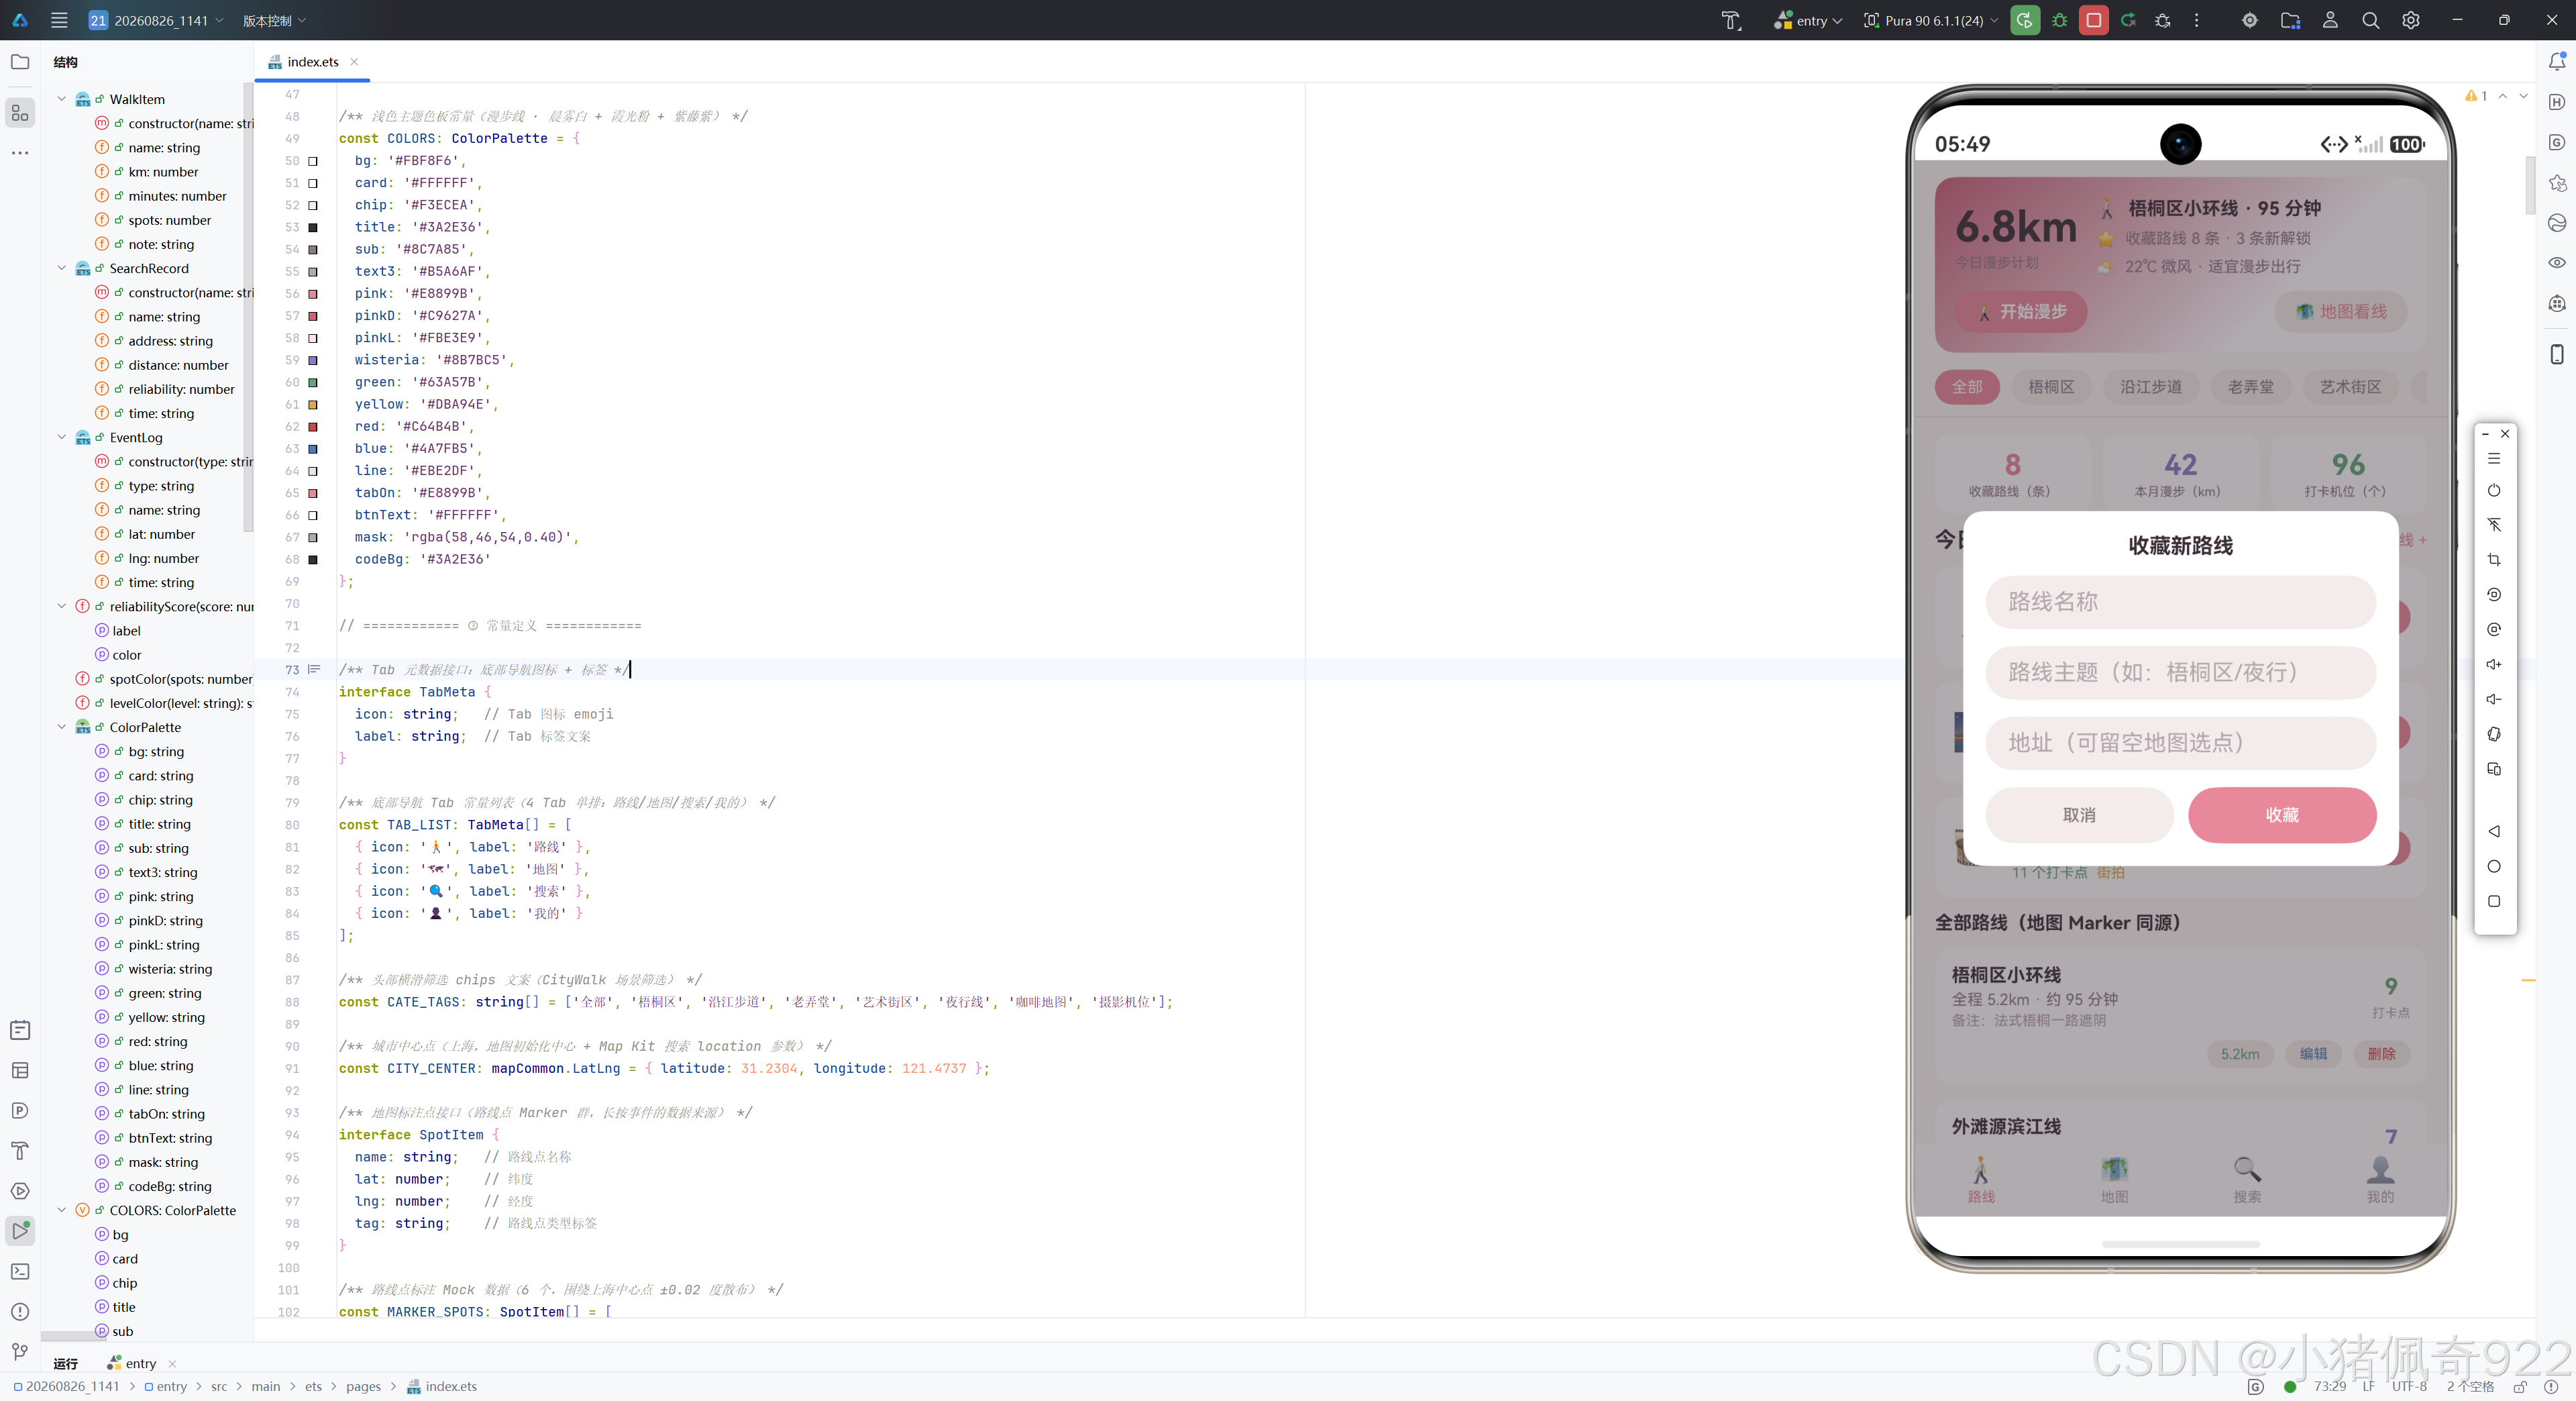The height and width of the screenshot is (1401, 2576).
Task: Open the device emulator phone panel
Action: [2557, 354]
